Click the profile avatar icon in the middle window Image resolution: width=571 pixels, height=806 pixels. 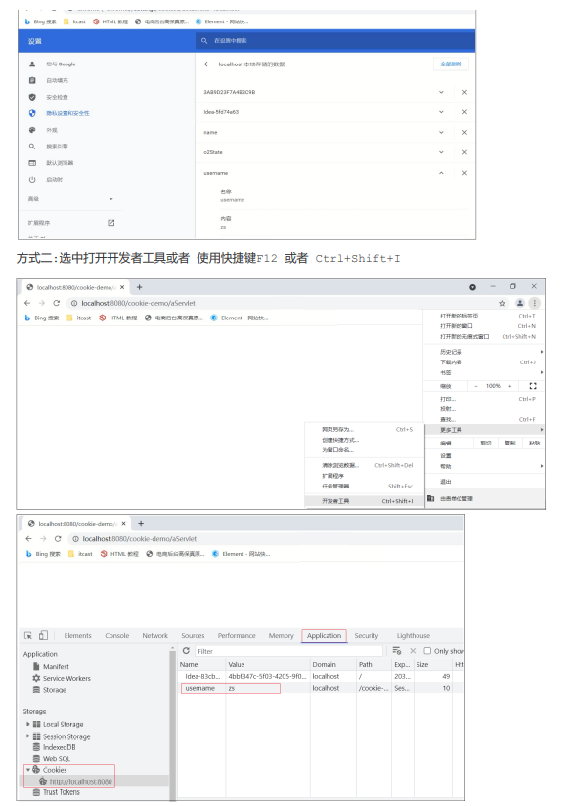520,303
